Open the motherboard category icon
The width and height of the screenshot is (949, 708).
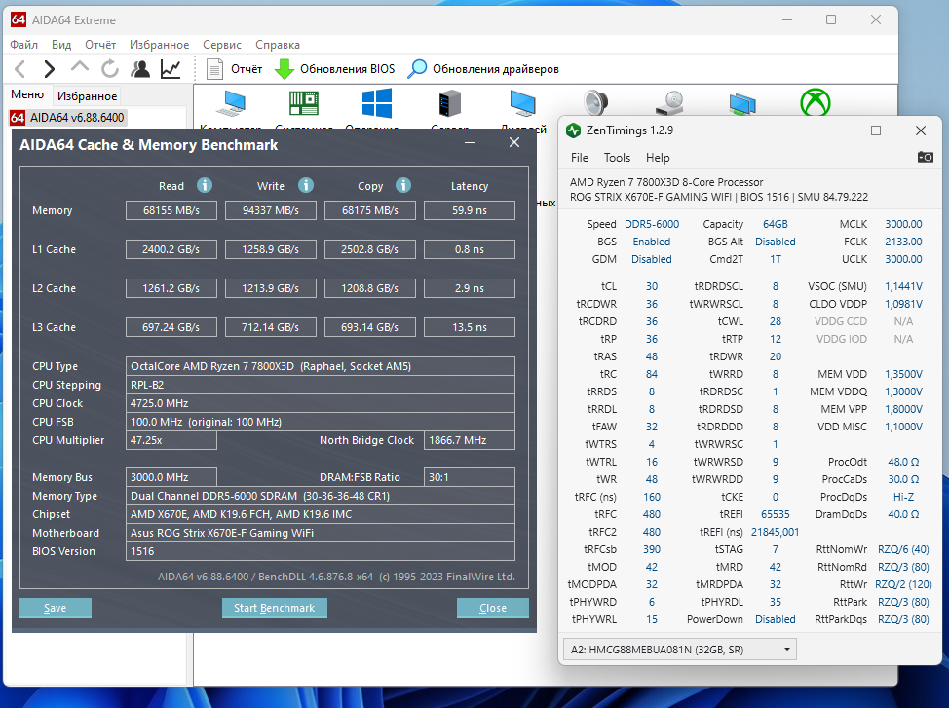coord(304,103)
